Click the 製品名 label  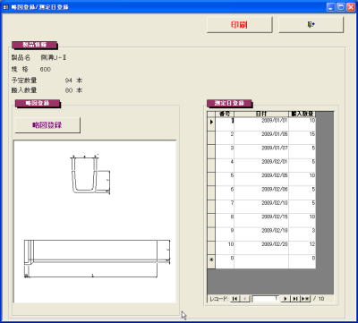point(21,58)
